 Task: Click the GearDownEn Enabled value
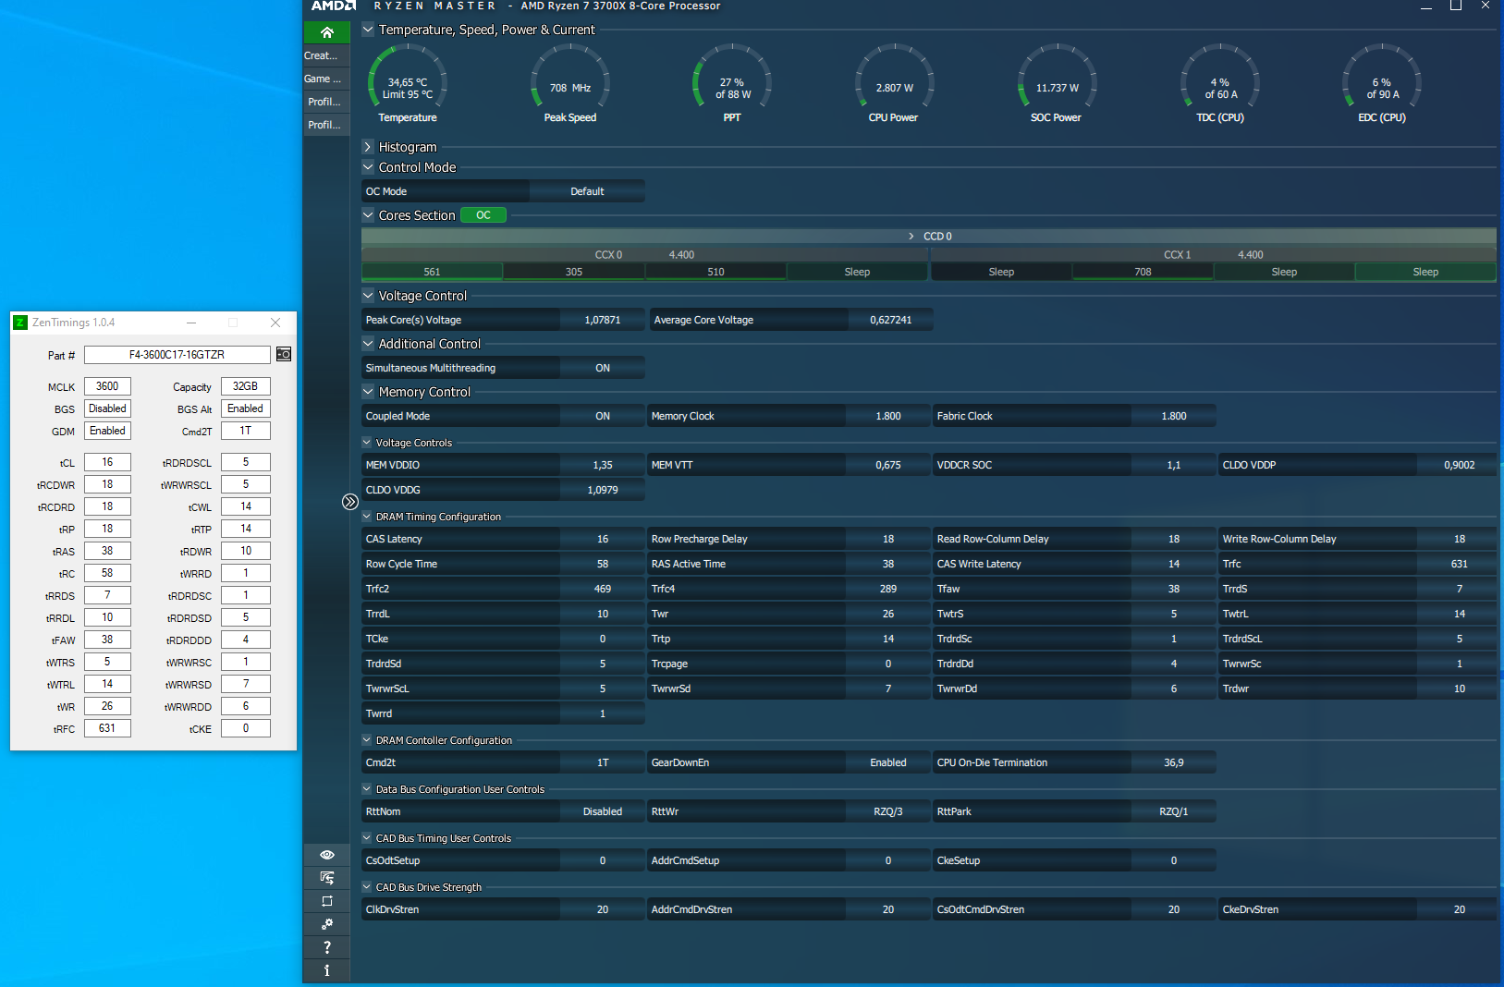point(888,762)
